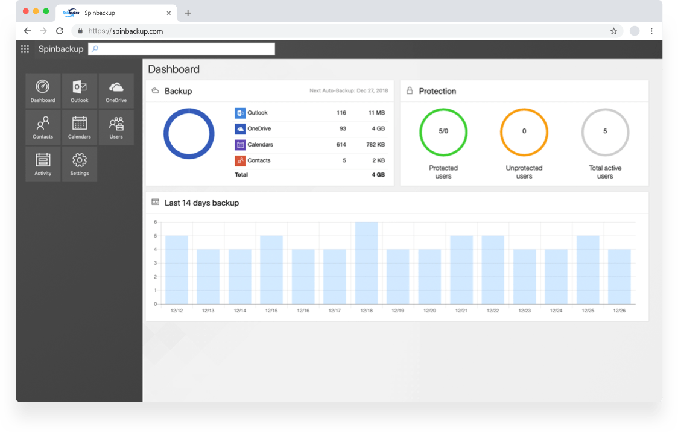The height and width of the screenshot is (433, 678).
Task: Click the Total active users 5 circle
Action: (x=605, y=132)
